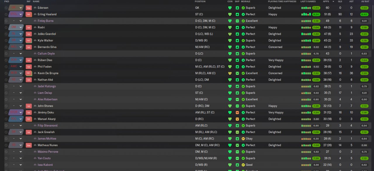Image resolution: width=374 pixels, height=171 pixels.
Task: Open Phil Foden's AMC position dropdown
Action: (16, 67)
